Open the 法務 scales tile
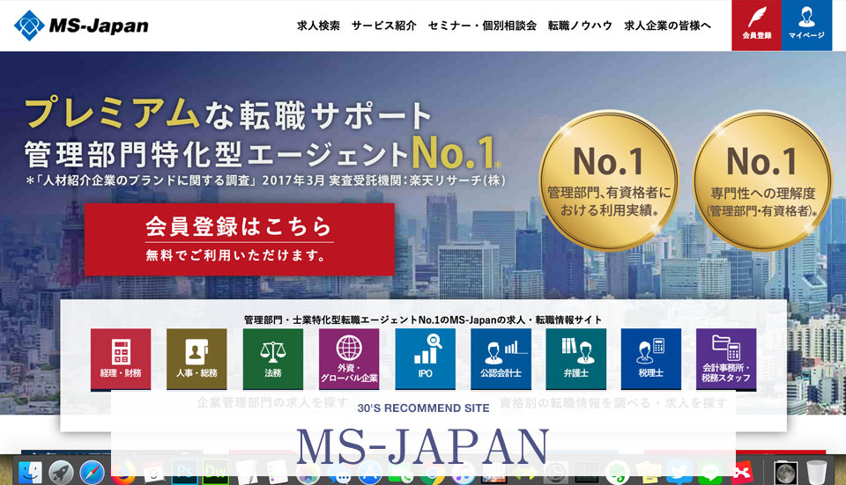This screenshot has height=485, width=846. [273, 359]
